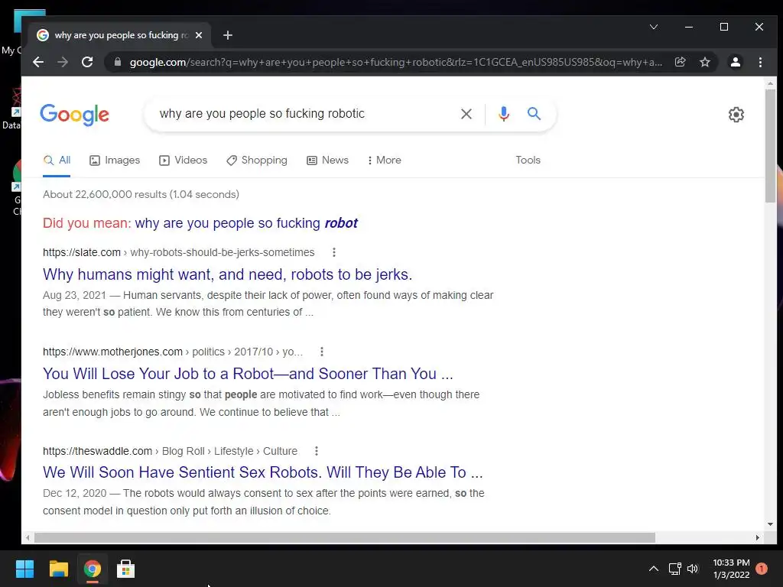The height and width of the screenshot is (587, 783).
Task: Click the scroll down arrow
Action: point(770,524)
